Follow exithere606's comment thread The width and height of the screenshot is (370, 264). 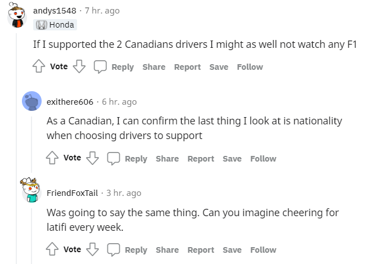coord(263,159)
